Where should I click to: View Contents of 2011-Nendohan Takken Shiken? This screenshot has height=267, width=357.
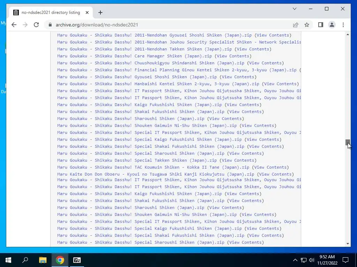coord(253,49)
